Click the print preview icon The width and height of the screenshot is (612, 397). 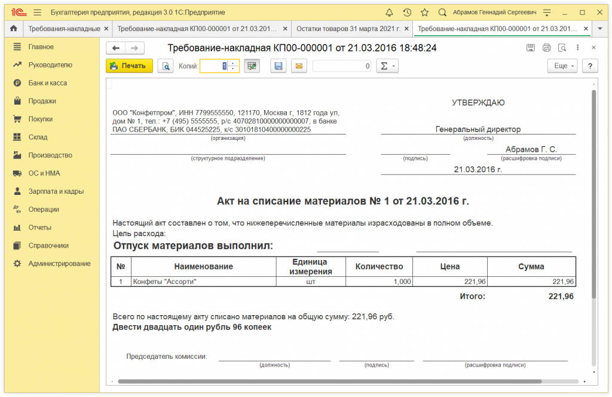[x=165, y=66]
